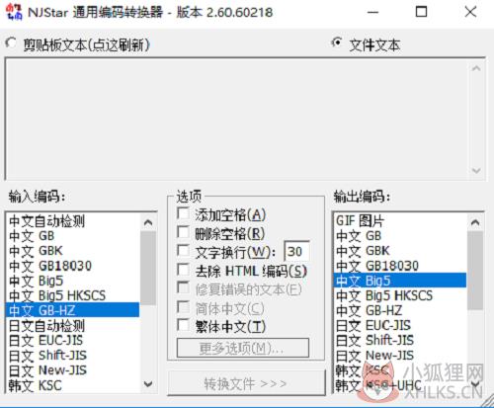Check the 去除 HTML 编码(S) option
Screen dimensions: 494x408
pyautogui.click(x=183, y=270)
